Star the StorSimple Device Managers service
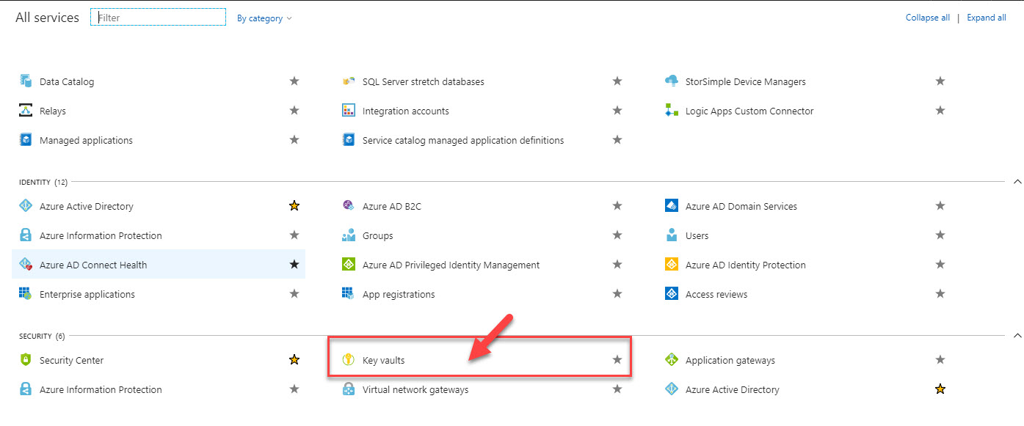The width and height of the screenshot is (1024, 426). click(x=940, y=81)
